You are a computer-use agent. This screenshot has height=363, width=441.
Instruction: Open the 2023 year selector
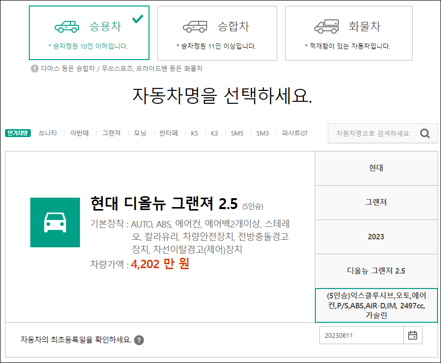click(376, 237)
